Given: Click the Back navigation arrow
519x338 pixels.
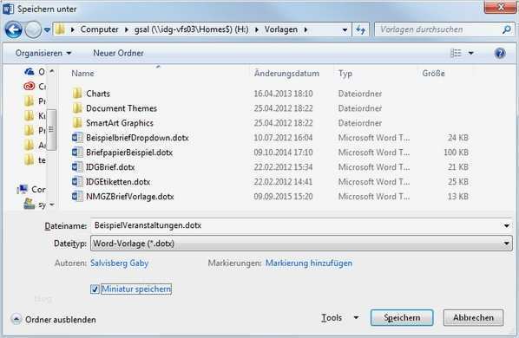Looking at the screenshot, I should pos(14,29).
